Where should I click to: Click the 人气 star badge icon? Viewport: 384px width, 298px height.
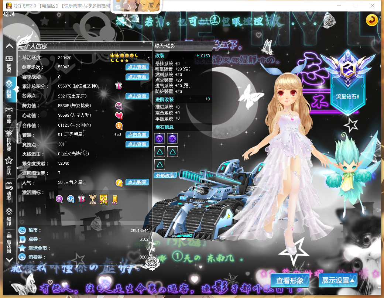pyautogui.click(x=119, y=183)
